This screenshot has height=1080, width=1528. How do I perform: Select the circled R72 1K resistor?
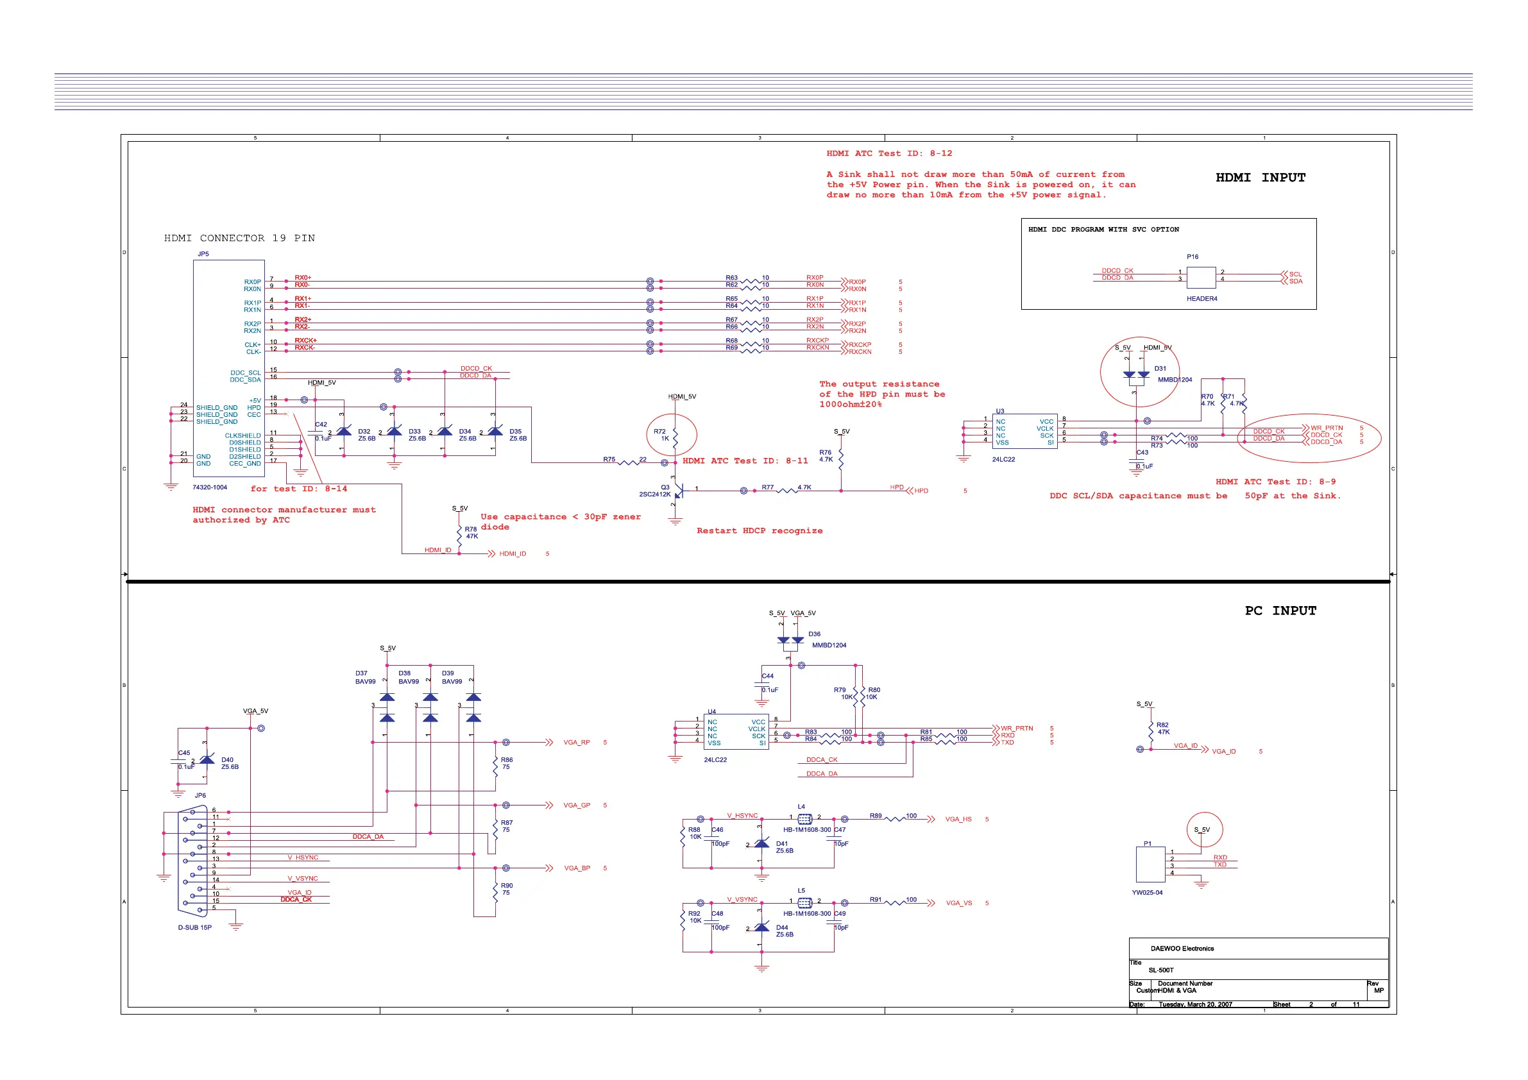(x=675, y=437)
